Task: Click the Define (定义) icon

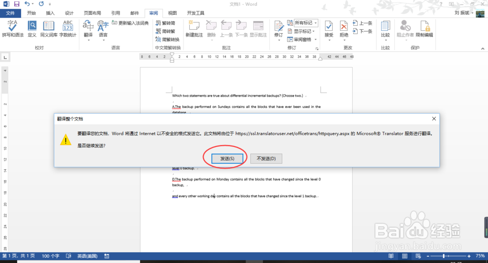Action: (32, 29)
